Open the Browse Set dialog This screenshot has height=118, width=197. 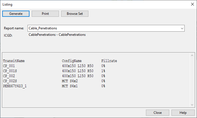75,14
